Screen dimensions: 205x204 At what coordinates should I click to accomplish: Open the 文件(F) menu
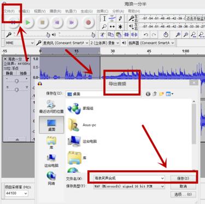9,11
